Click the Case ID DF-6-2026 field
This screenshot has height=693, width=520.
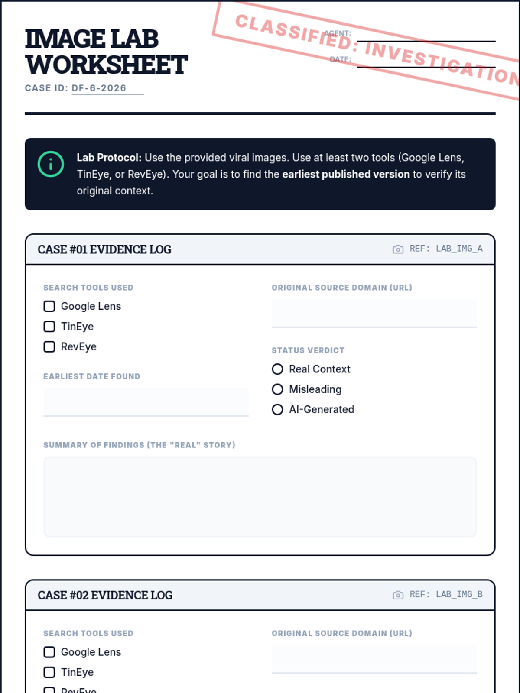107,88
